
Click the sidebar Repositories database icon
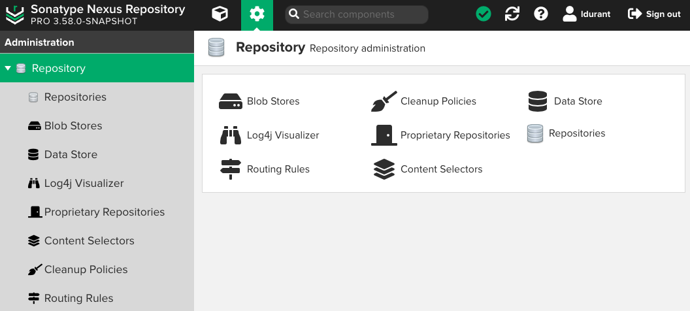click(x=33, y=97)
